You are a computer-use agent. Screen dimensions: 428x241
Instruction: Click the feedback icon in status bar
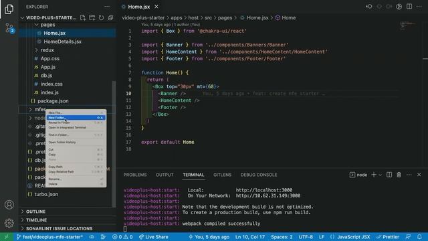(x=408, y=237)
